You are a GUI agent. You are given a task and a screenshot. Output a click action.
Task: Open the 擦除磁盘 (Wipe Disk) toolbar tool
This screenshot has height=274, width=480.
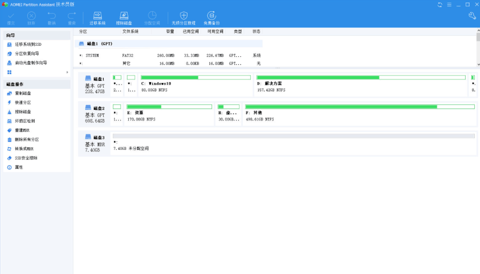coord(124,16)
